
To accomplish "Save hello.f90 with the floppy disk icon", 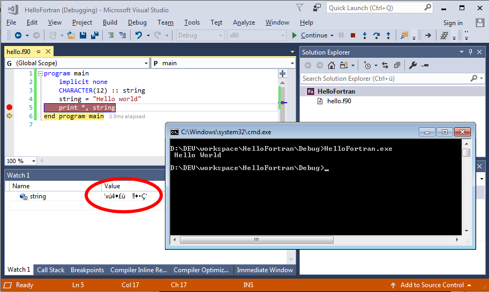I will [83, 35].
